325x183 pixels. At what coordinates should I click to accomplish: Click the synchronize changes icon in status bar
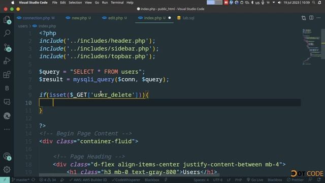33,180
